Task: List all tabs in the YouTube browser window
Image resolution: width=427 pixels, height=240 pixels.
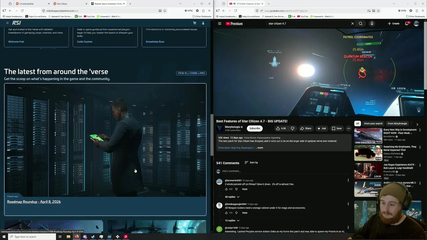Action: (x=394, y=4)
